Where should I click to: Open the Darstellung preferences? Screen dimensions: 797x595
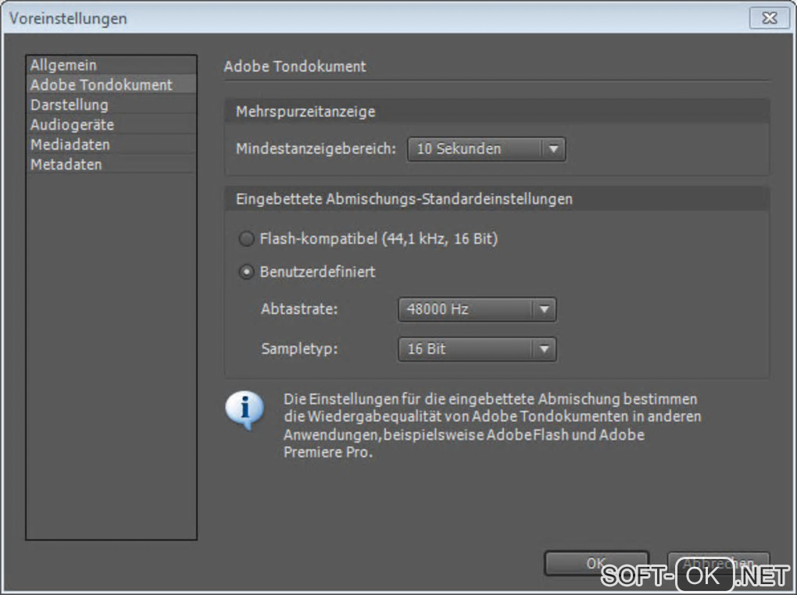111,105
